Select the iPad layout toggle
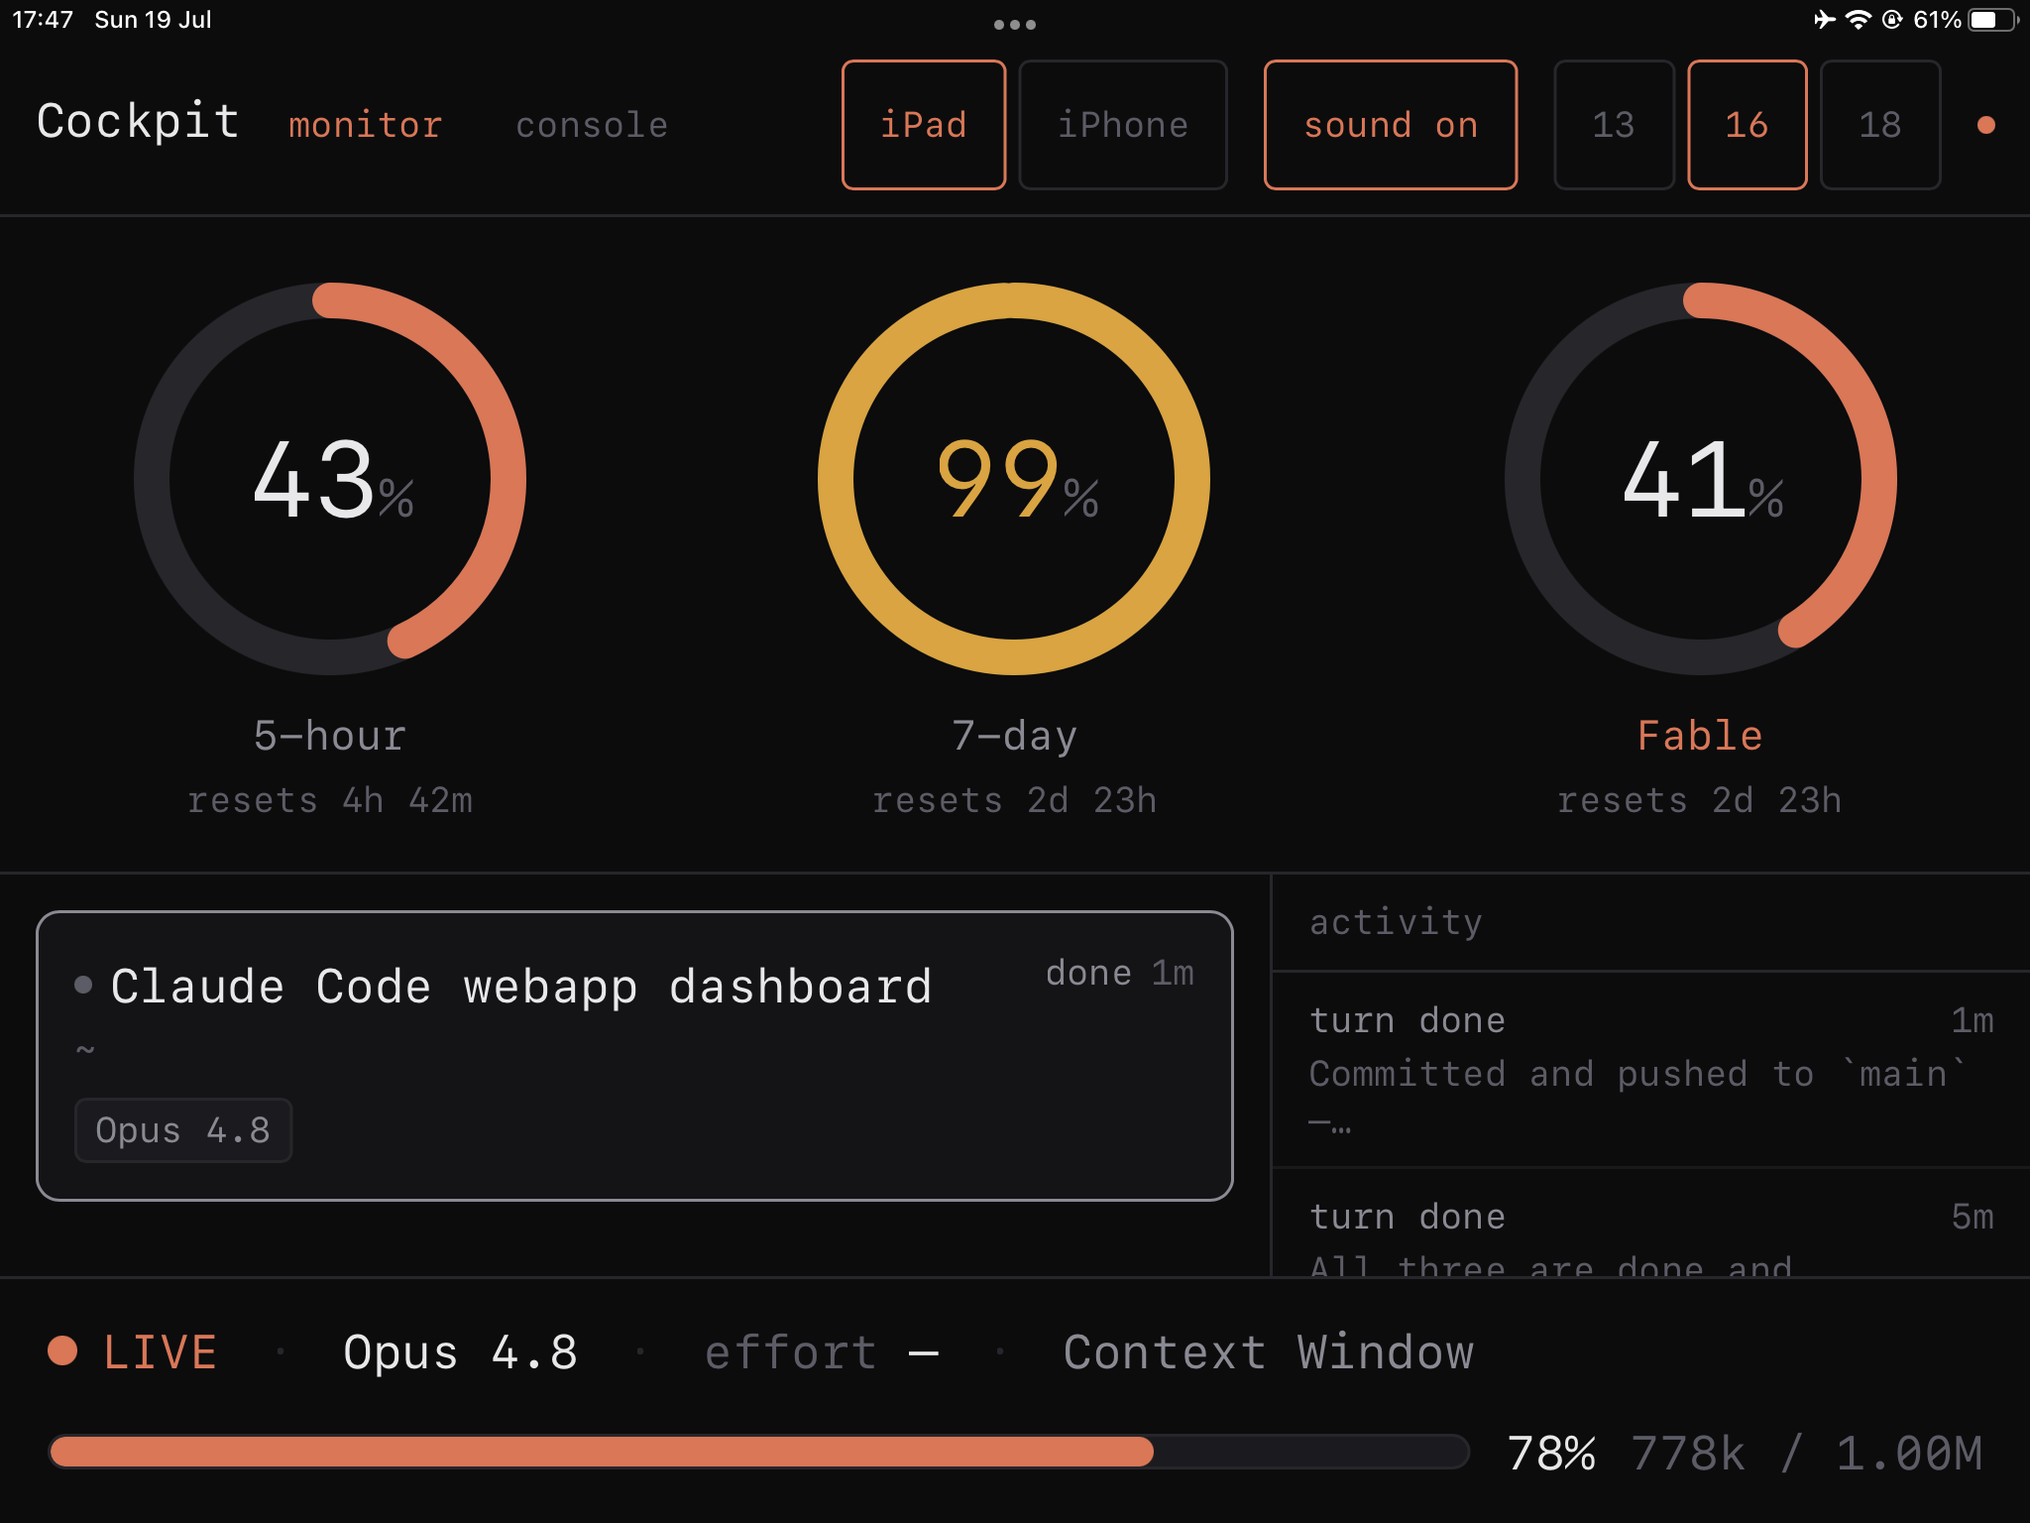2030x1523 pixels. 924,125
